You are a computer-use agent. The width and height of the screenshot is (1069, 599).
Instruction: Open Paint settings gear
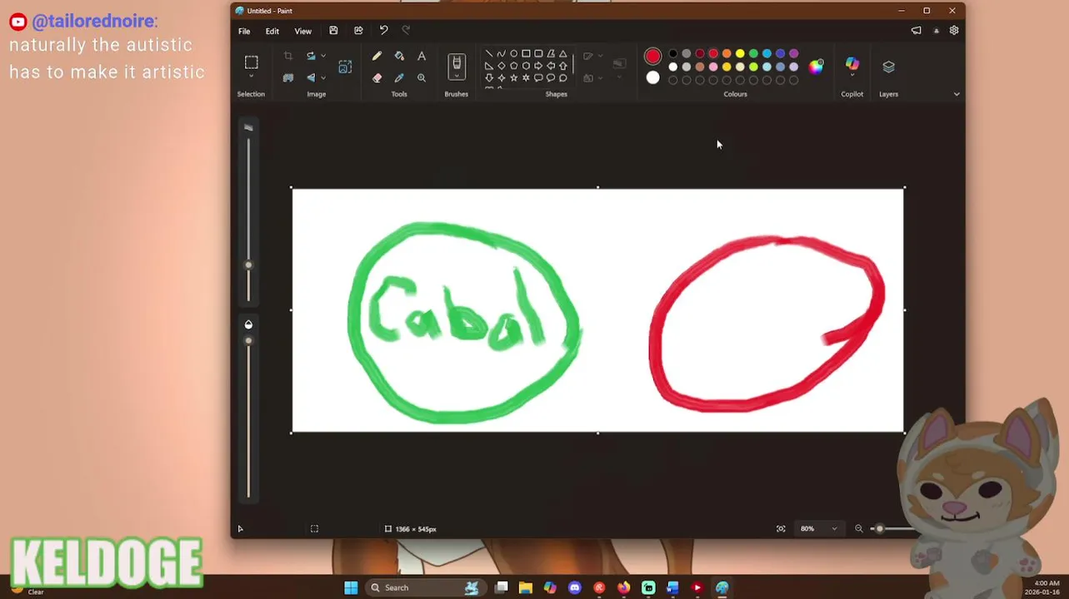coord(954,31)
